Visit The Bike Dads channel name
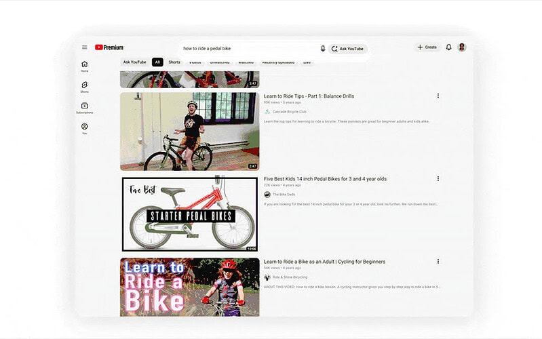The image size is (542, 339). tap(284, 195)
